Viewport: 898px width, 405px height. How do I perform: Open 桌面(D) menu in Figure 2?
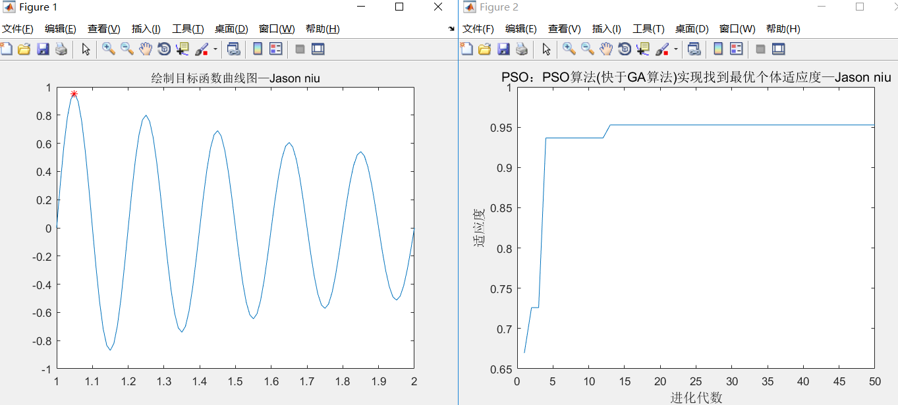[692, 29]
